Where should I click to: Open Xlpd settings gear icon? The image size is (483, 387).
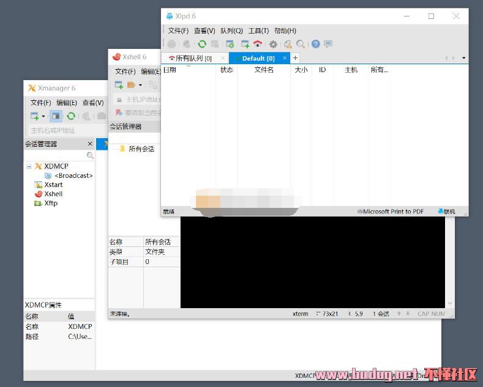tap(273, 44)
